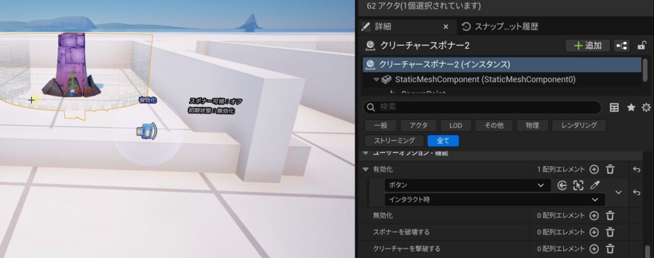Click the select-in-viewport icon beside ボタン
This screenshot has width=654, height=258.
(579, 185)
